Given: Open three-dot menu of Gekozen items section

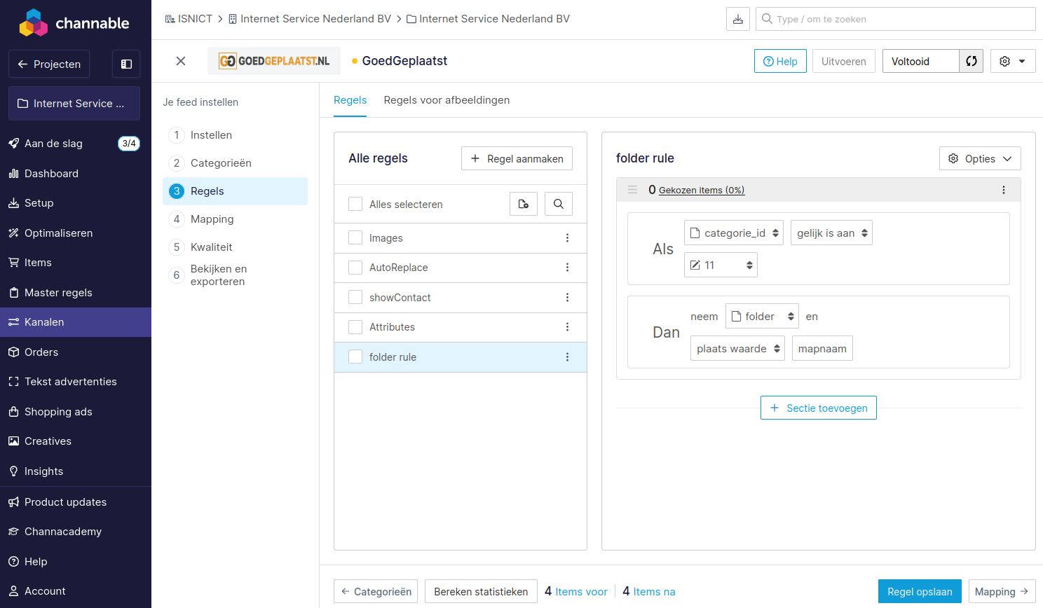Looking at the screenshot, I should click(1003, 190).
